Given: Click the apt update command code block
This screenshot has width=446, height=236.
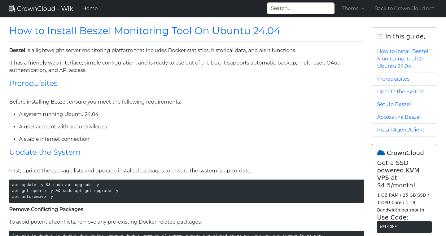Looking at the screenshot, I should point(187,191).
